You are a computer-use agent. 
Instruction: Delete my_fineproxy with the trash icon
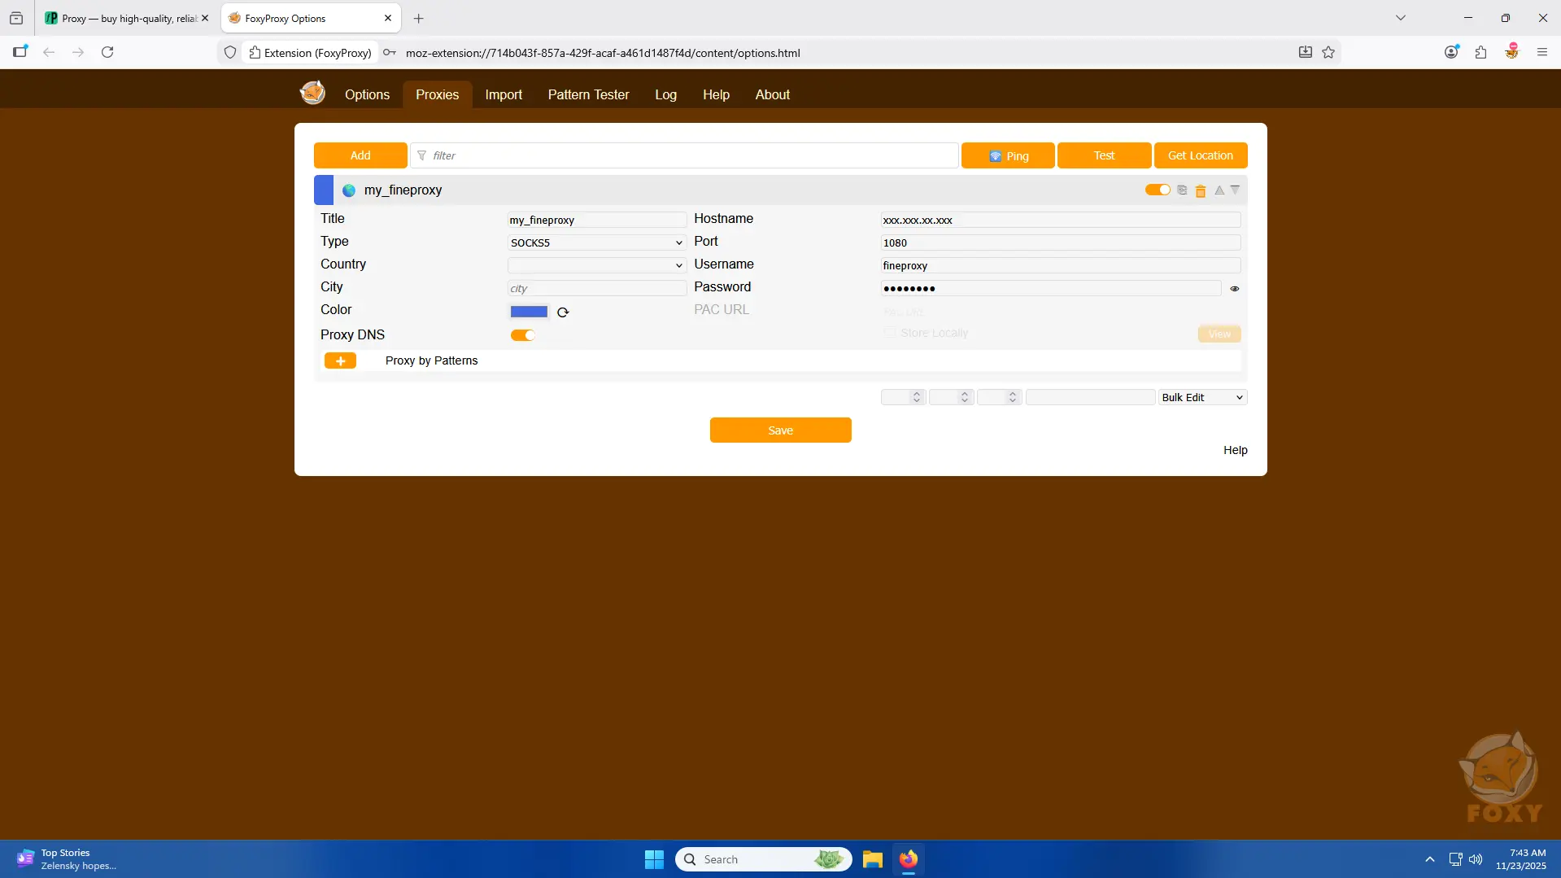point(1201,190)
